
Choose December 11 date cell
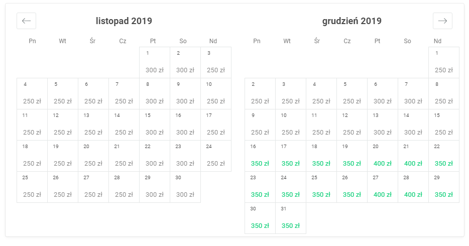coord(321,125)
